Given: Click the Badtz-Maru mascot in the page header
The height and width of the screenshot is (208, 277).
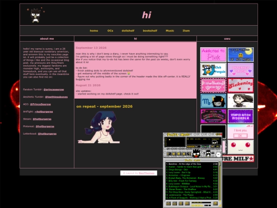Looking at the screenshot, I should click(x=36, y=15).
